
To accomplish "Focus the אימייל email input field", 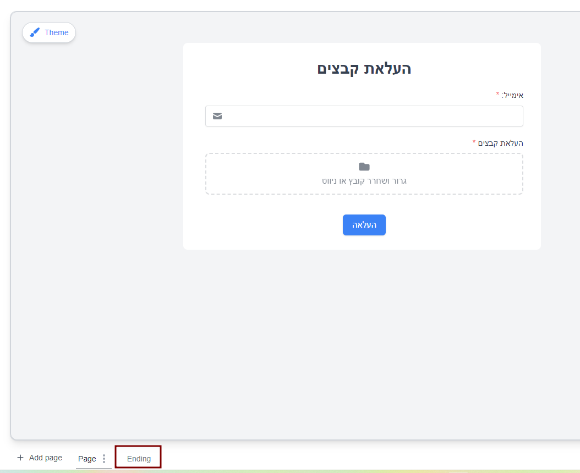I will [364, 116].
